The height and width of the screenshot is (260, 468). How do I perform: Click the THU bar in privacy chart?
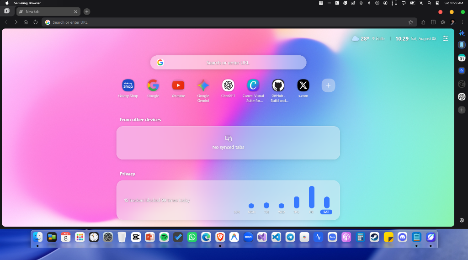point(296,202)
